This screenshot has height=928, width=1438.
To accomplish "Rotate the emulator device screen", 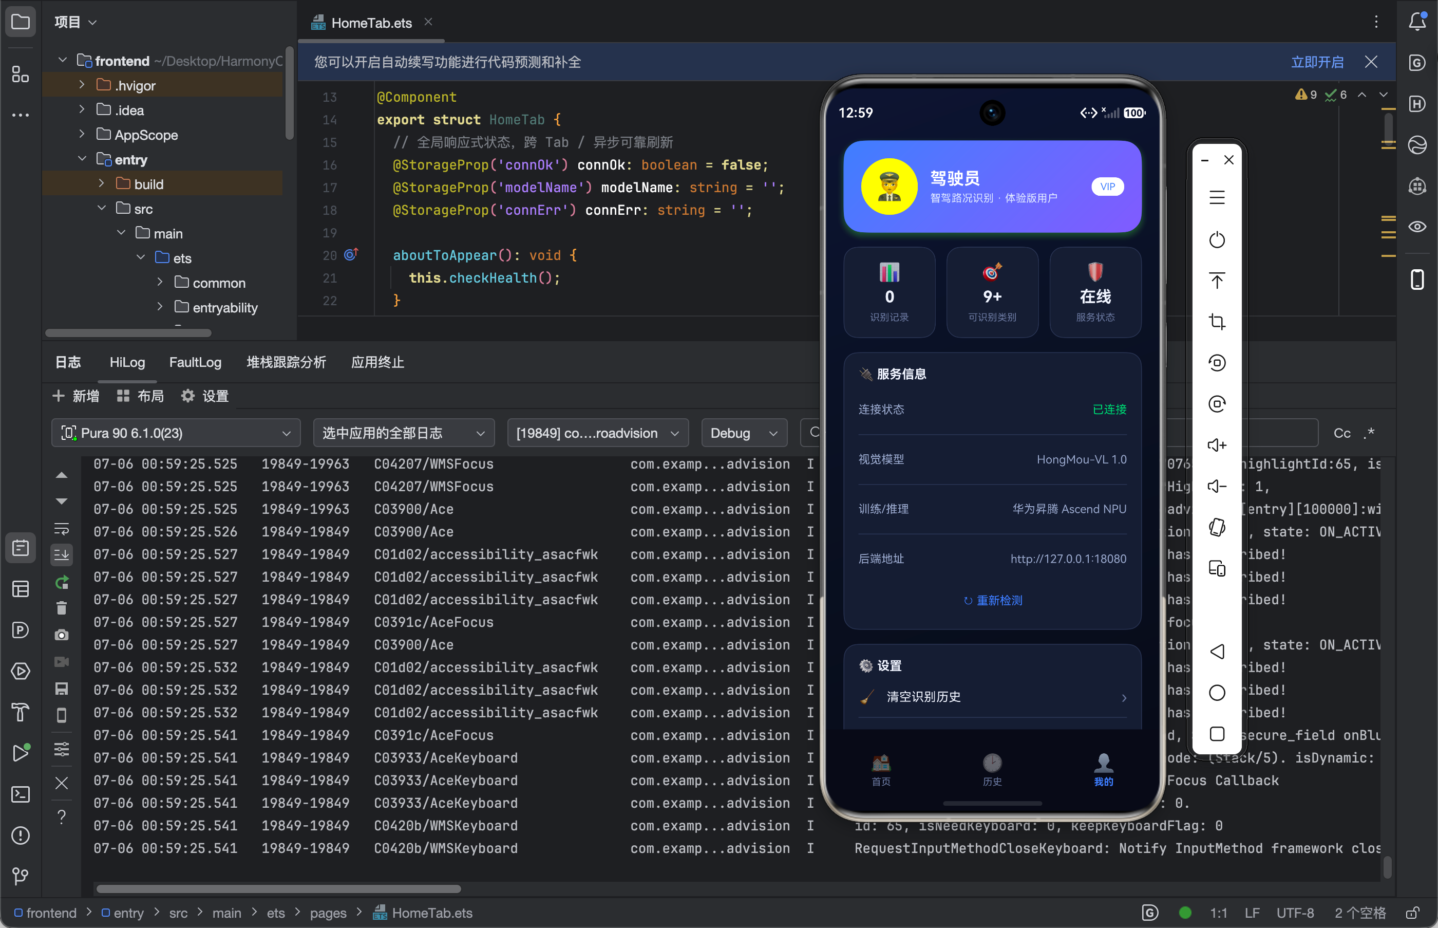I will 1217,527.
